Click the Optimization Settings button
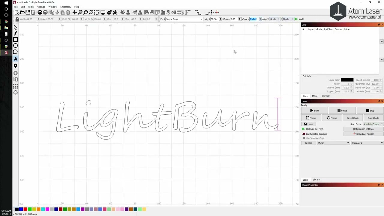Image resolution: width=384 pixels, height=216 pixels. 363,129
